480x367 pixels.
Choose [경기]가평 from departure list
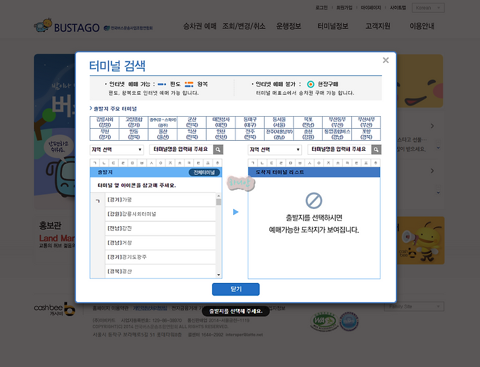coord(160,200)
